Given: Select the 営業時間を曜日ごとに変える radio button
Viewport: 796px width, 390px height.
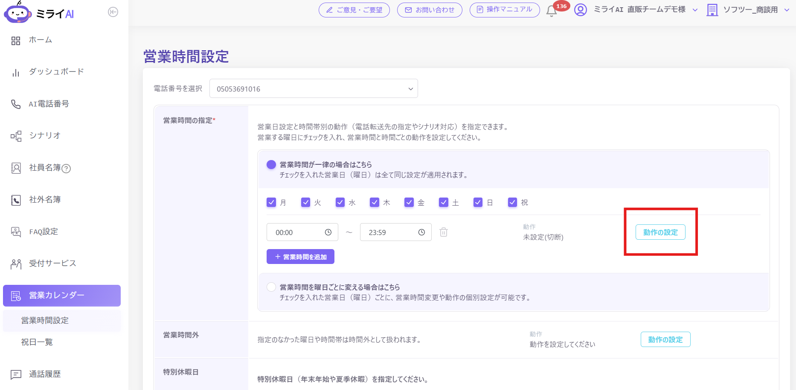Looking at the screenshot, I should [271, 287].
